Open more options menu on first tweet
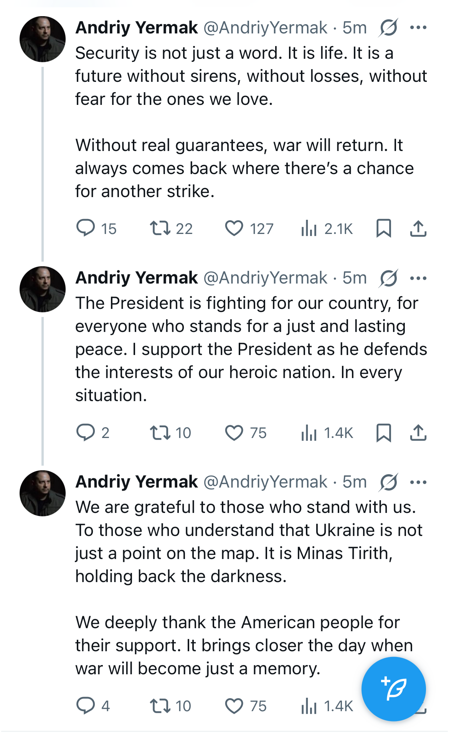Viewport: 449px width, 740px height. pos(418,28)
